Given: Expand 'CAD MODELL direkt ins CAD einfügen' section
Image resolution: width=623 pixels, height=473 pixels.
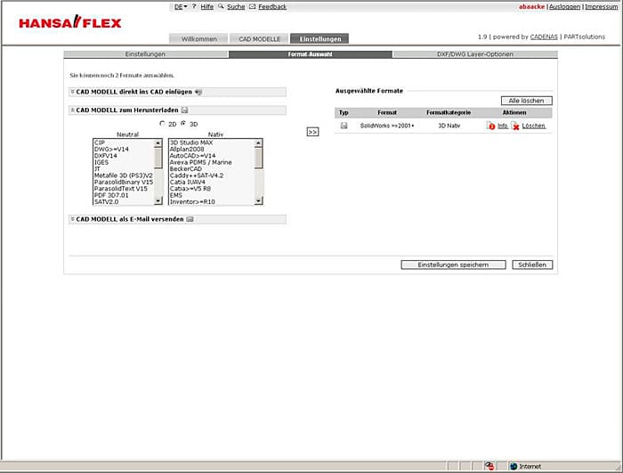Looking at the screenshot, I should (73, 92).
